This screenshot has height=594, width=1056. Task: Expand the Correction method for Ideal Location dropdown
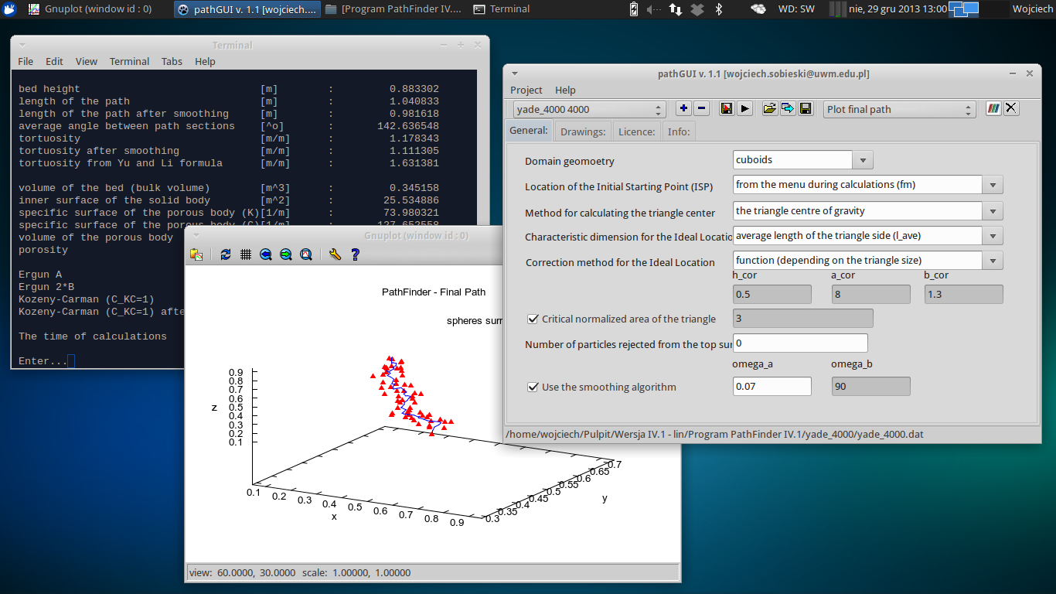(x=993, y=260)
